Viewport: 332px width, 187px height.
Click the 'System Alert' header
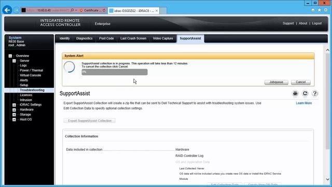pyautogui.click(x=74, y=56)
